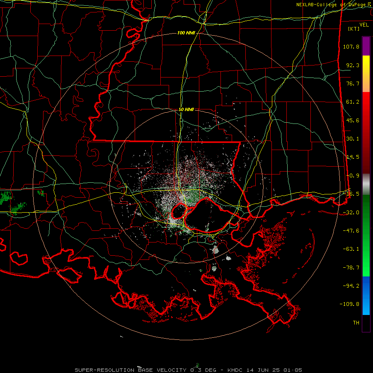Click the 100 NMI range ring label

186,33
